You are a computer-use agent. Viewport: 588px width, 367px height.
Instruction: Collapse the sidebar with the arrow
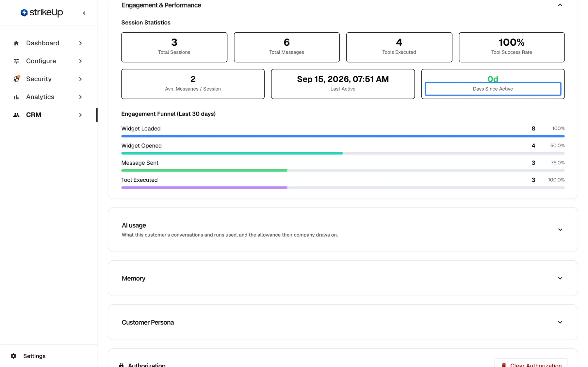pos(84,13)
